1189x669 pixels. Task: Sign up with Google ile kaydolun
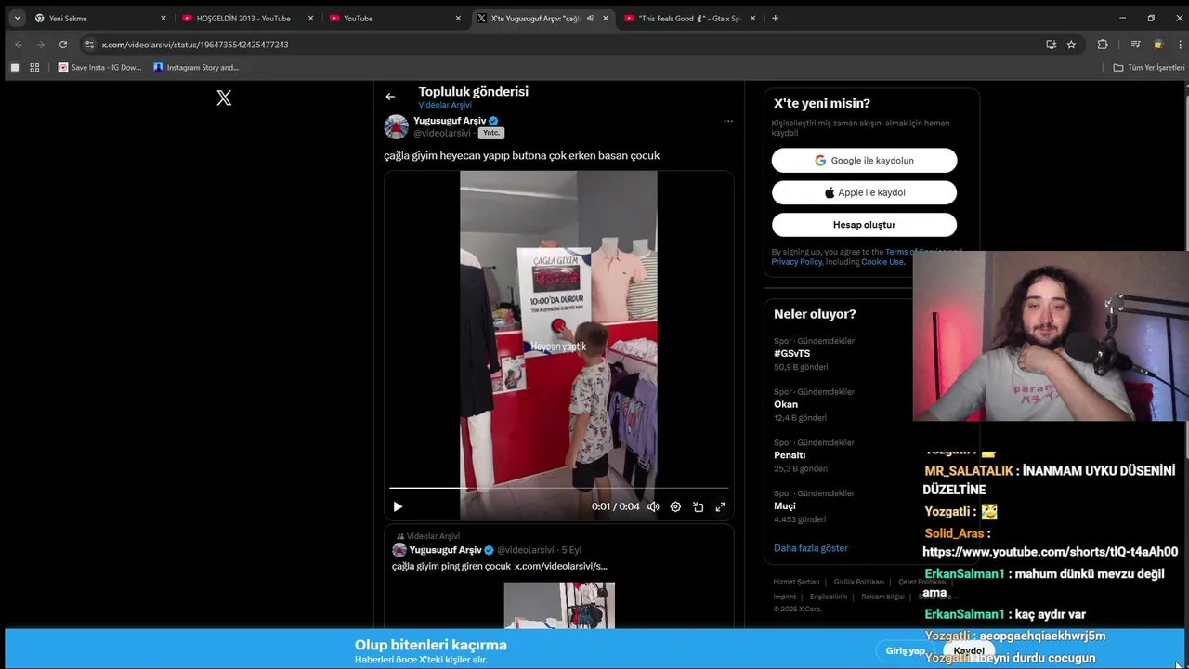coord(864,160)
